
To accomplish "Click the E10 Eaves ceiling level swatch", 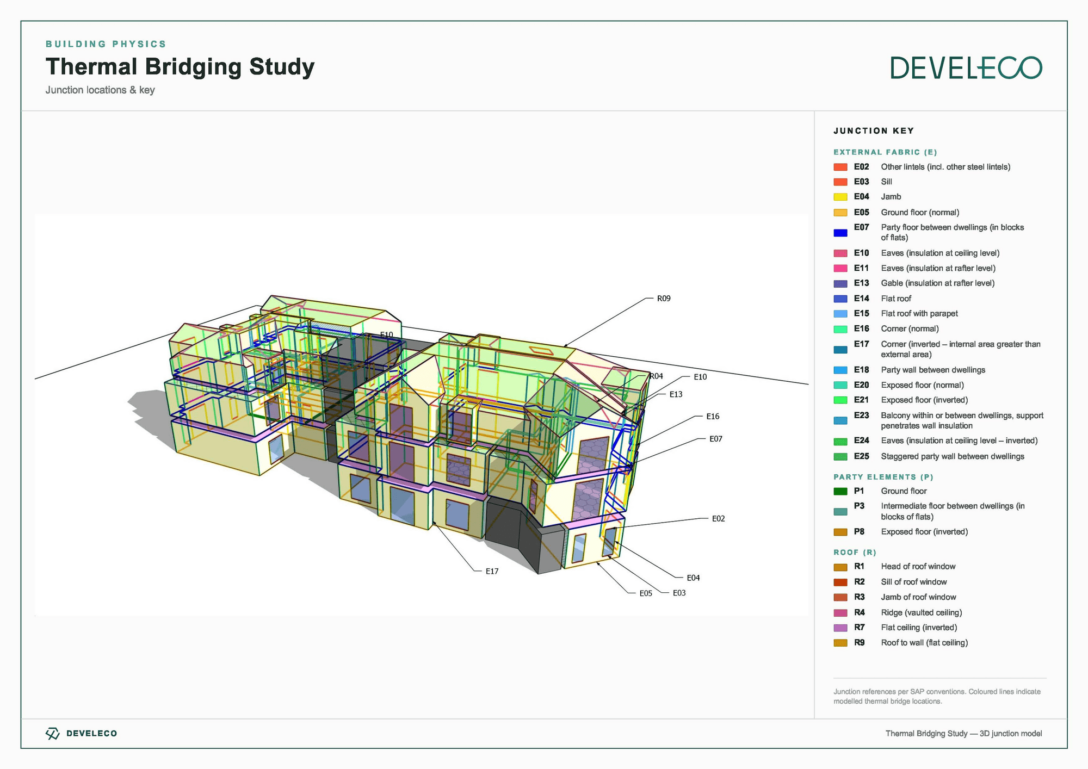I will (x=840, y=253).
